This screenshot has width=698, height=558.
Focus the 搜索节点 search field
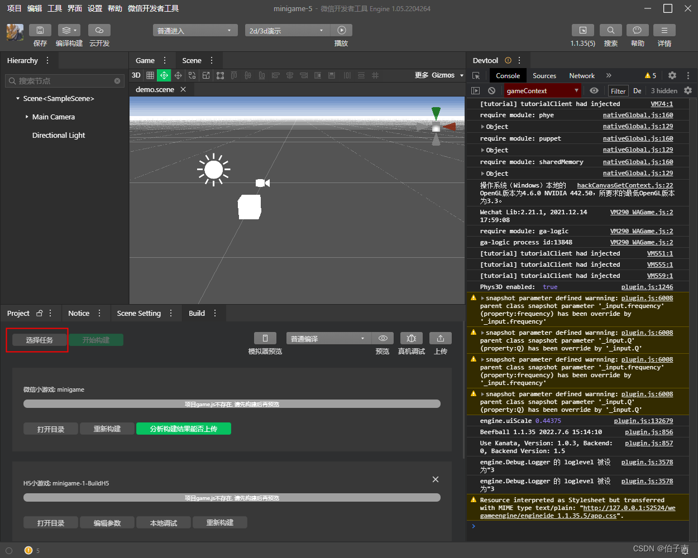pos(64,81)
